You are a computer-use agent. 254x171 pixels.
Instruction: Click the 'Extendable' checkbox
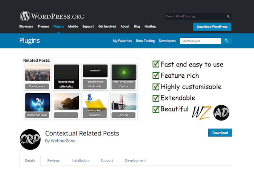pos(156,98)
